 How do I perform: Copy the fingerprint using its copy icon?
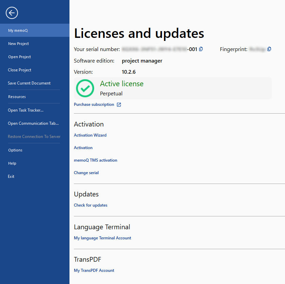[269, 49]
